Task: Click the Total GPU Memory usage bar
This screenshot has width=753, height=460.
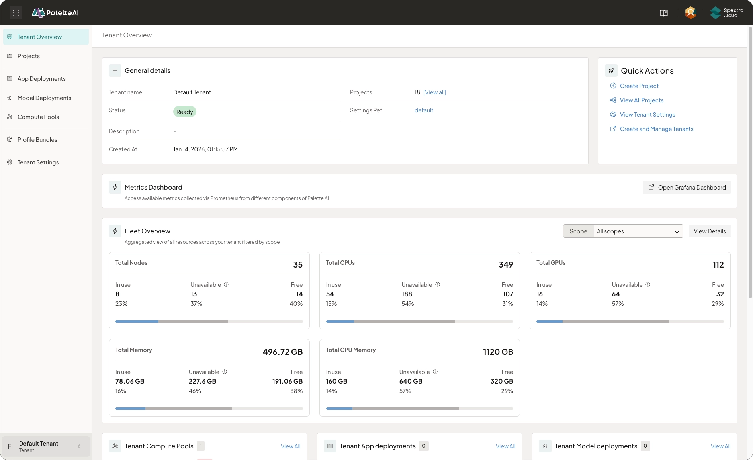Action: [x=420, y=408]
